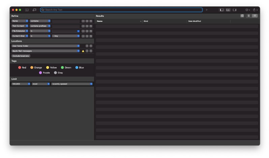The height and width of the screenshot is (158, 269).
Task: Add a criterion below the Name row
Action: [x=87, y=21]
